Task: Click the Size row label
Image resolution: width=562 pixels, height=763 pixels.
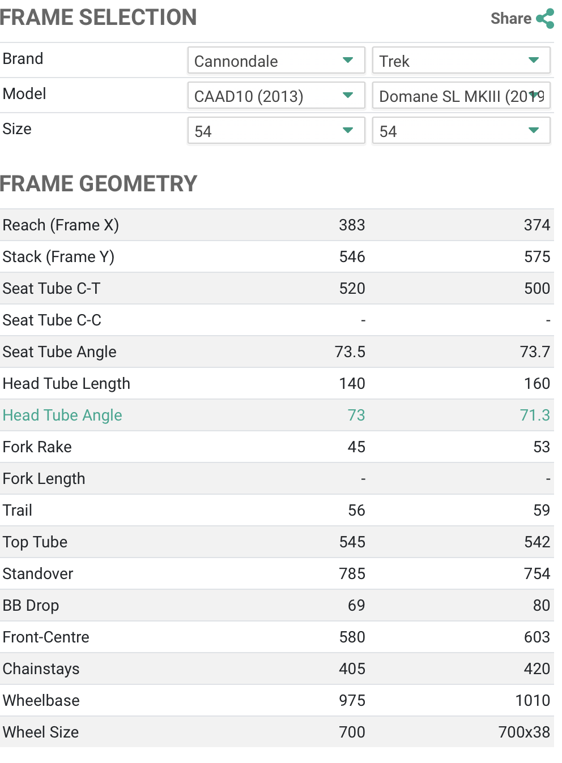Action: [x=17, y=129]
